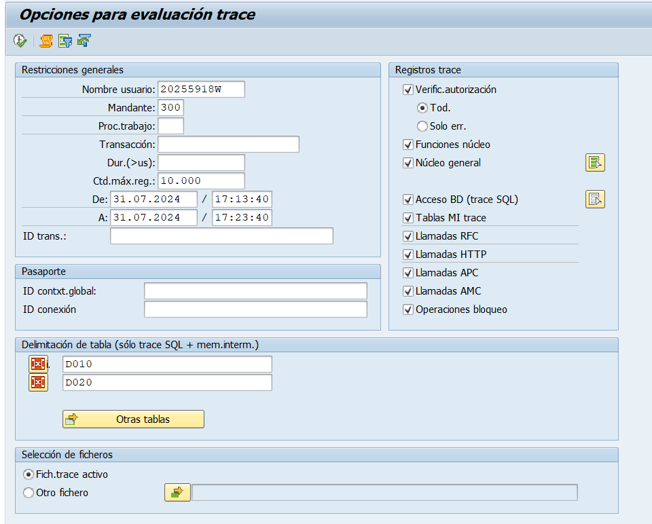Viewport: 652px width, 524px height.
Task: Click the Nombre usuario input field
Action: (201, 90)
